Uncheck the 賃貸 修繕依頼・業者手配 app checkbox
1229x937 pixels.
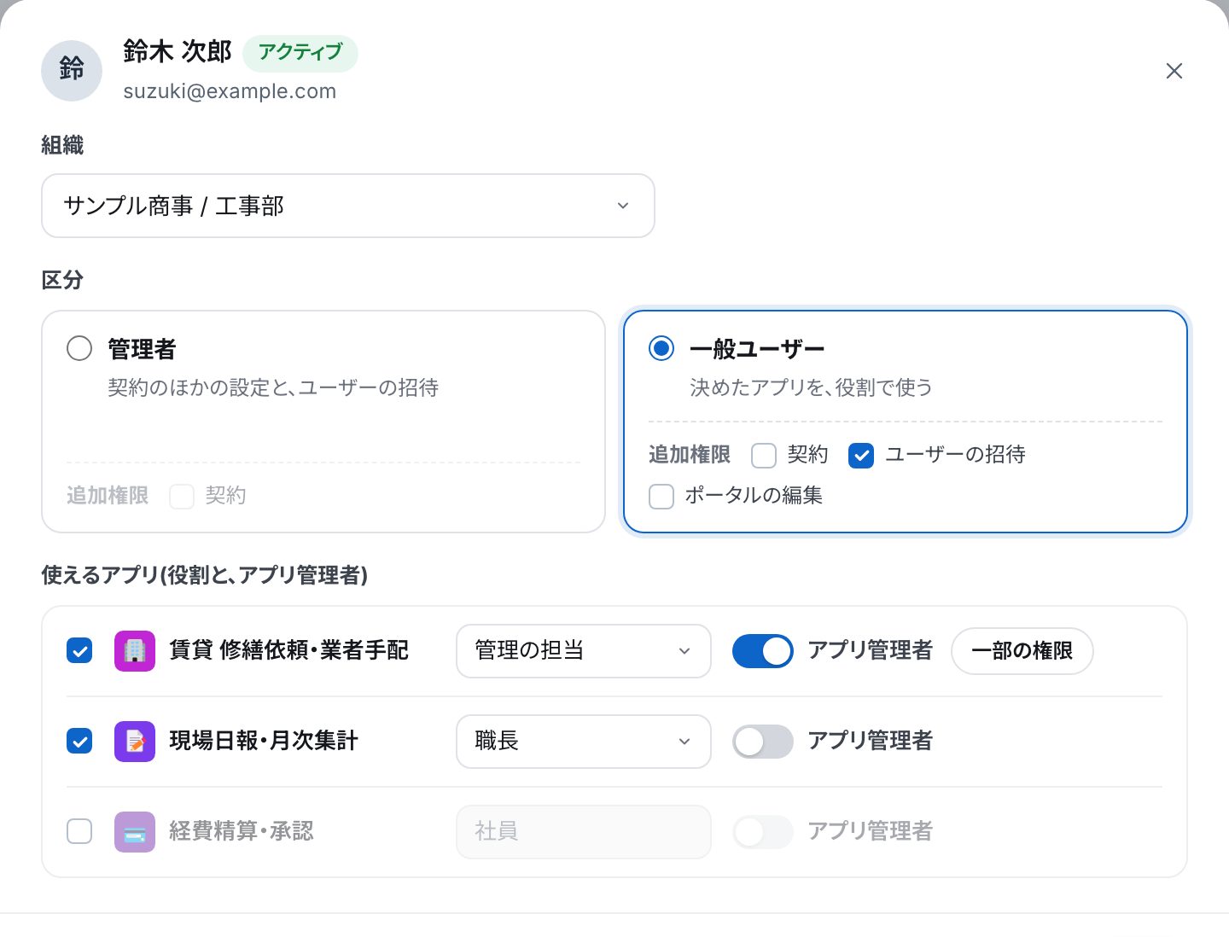[79, 651]
